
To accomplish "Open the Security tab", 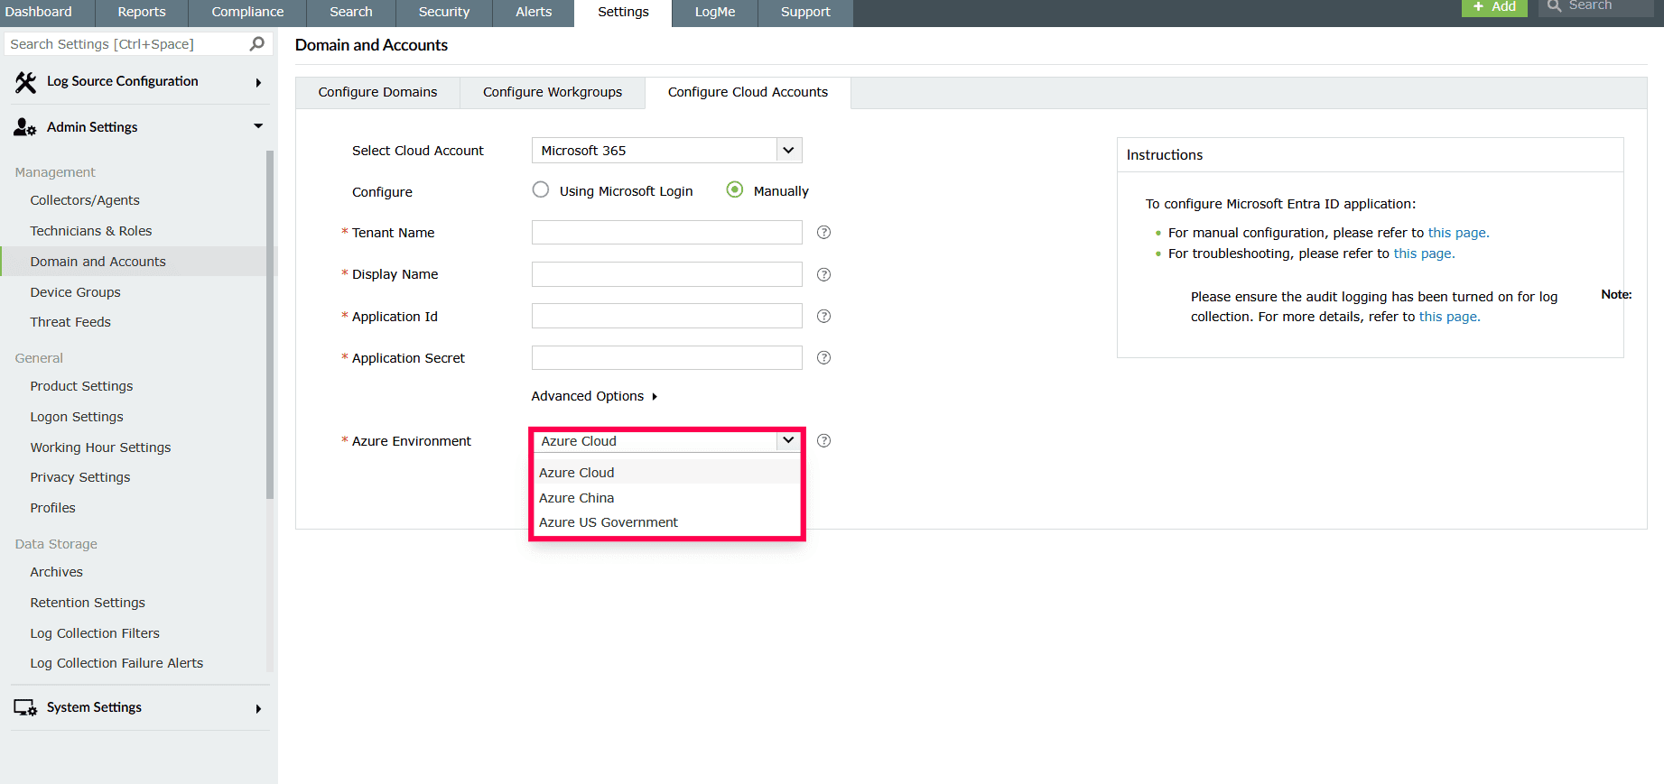I will coord(444,13).
